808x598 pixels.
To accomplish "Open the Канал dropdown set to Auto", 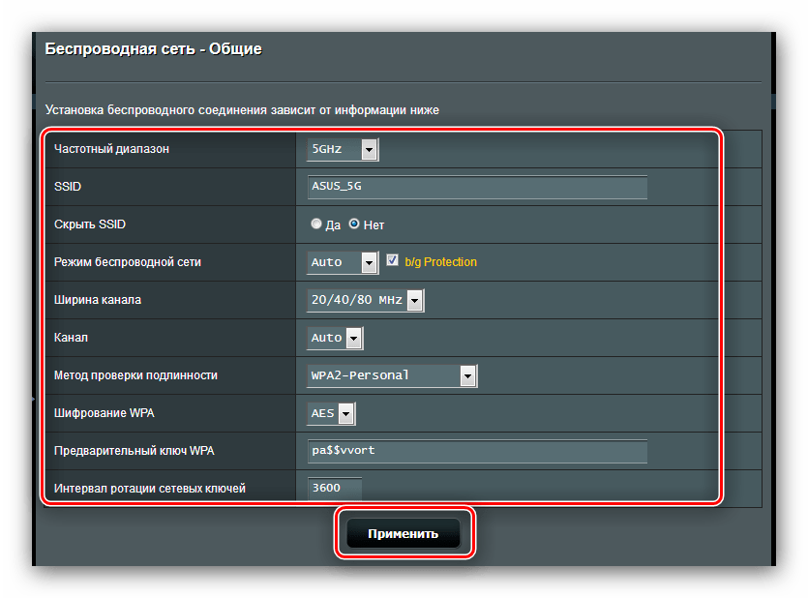I will 335,338.
